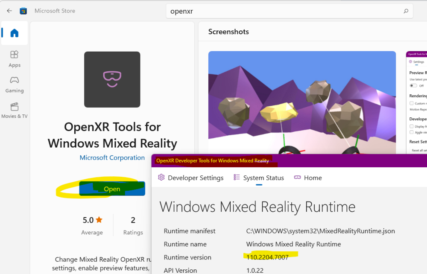Switch to System Status tab
Image resolution: width=427 pixels, height=274 pixels.
(259, 178)
